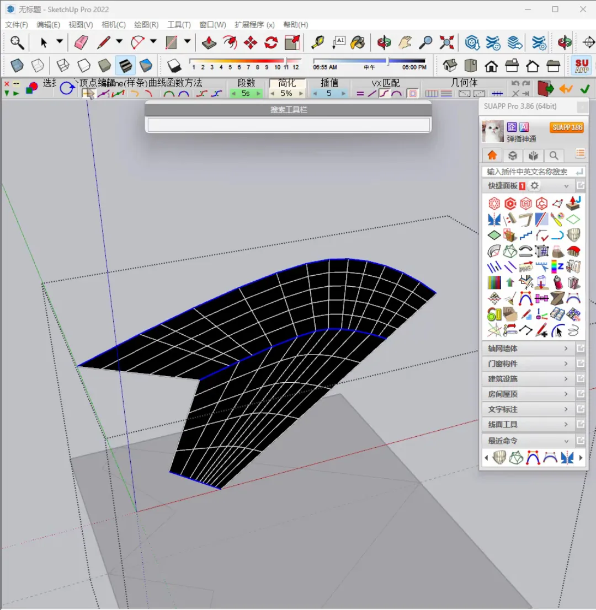Open the Arc tool dropdown arrow

click(x=153, y=41)
